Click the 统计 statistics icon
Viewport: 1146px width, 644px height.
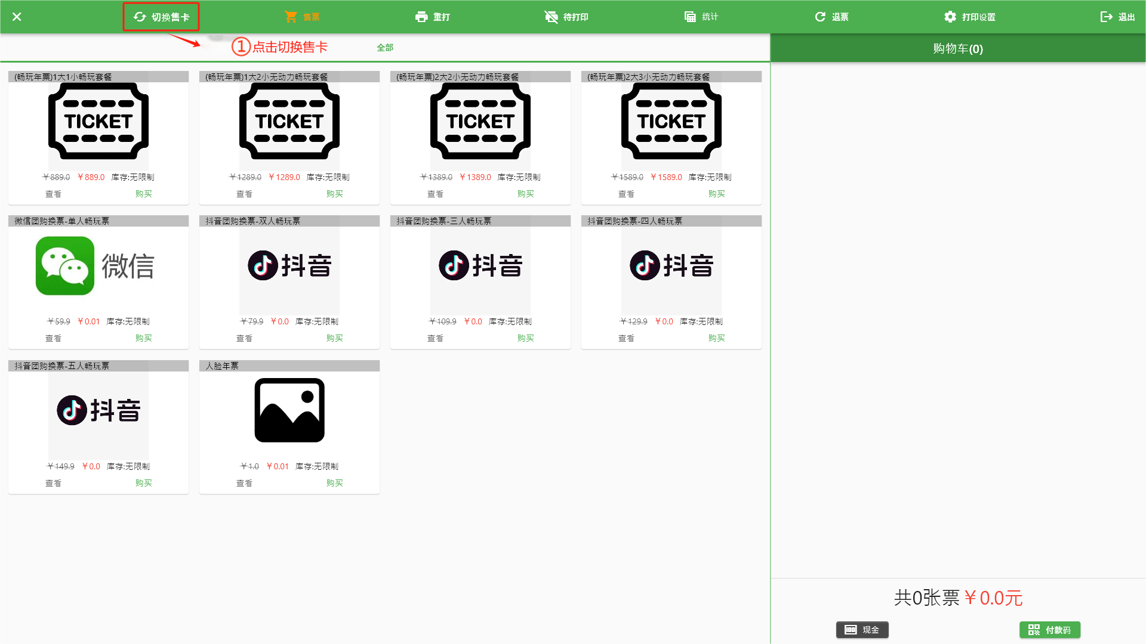click(x=690, y=17)
